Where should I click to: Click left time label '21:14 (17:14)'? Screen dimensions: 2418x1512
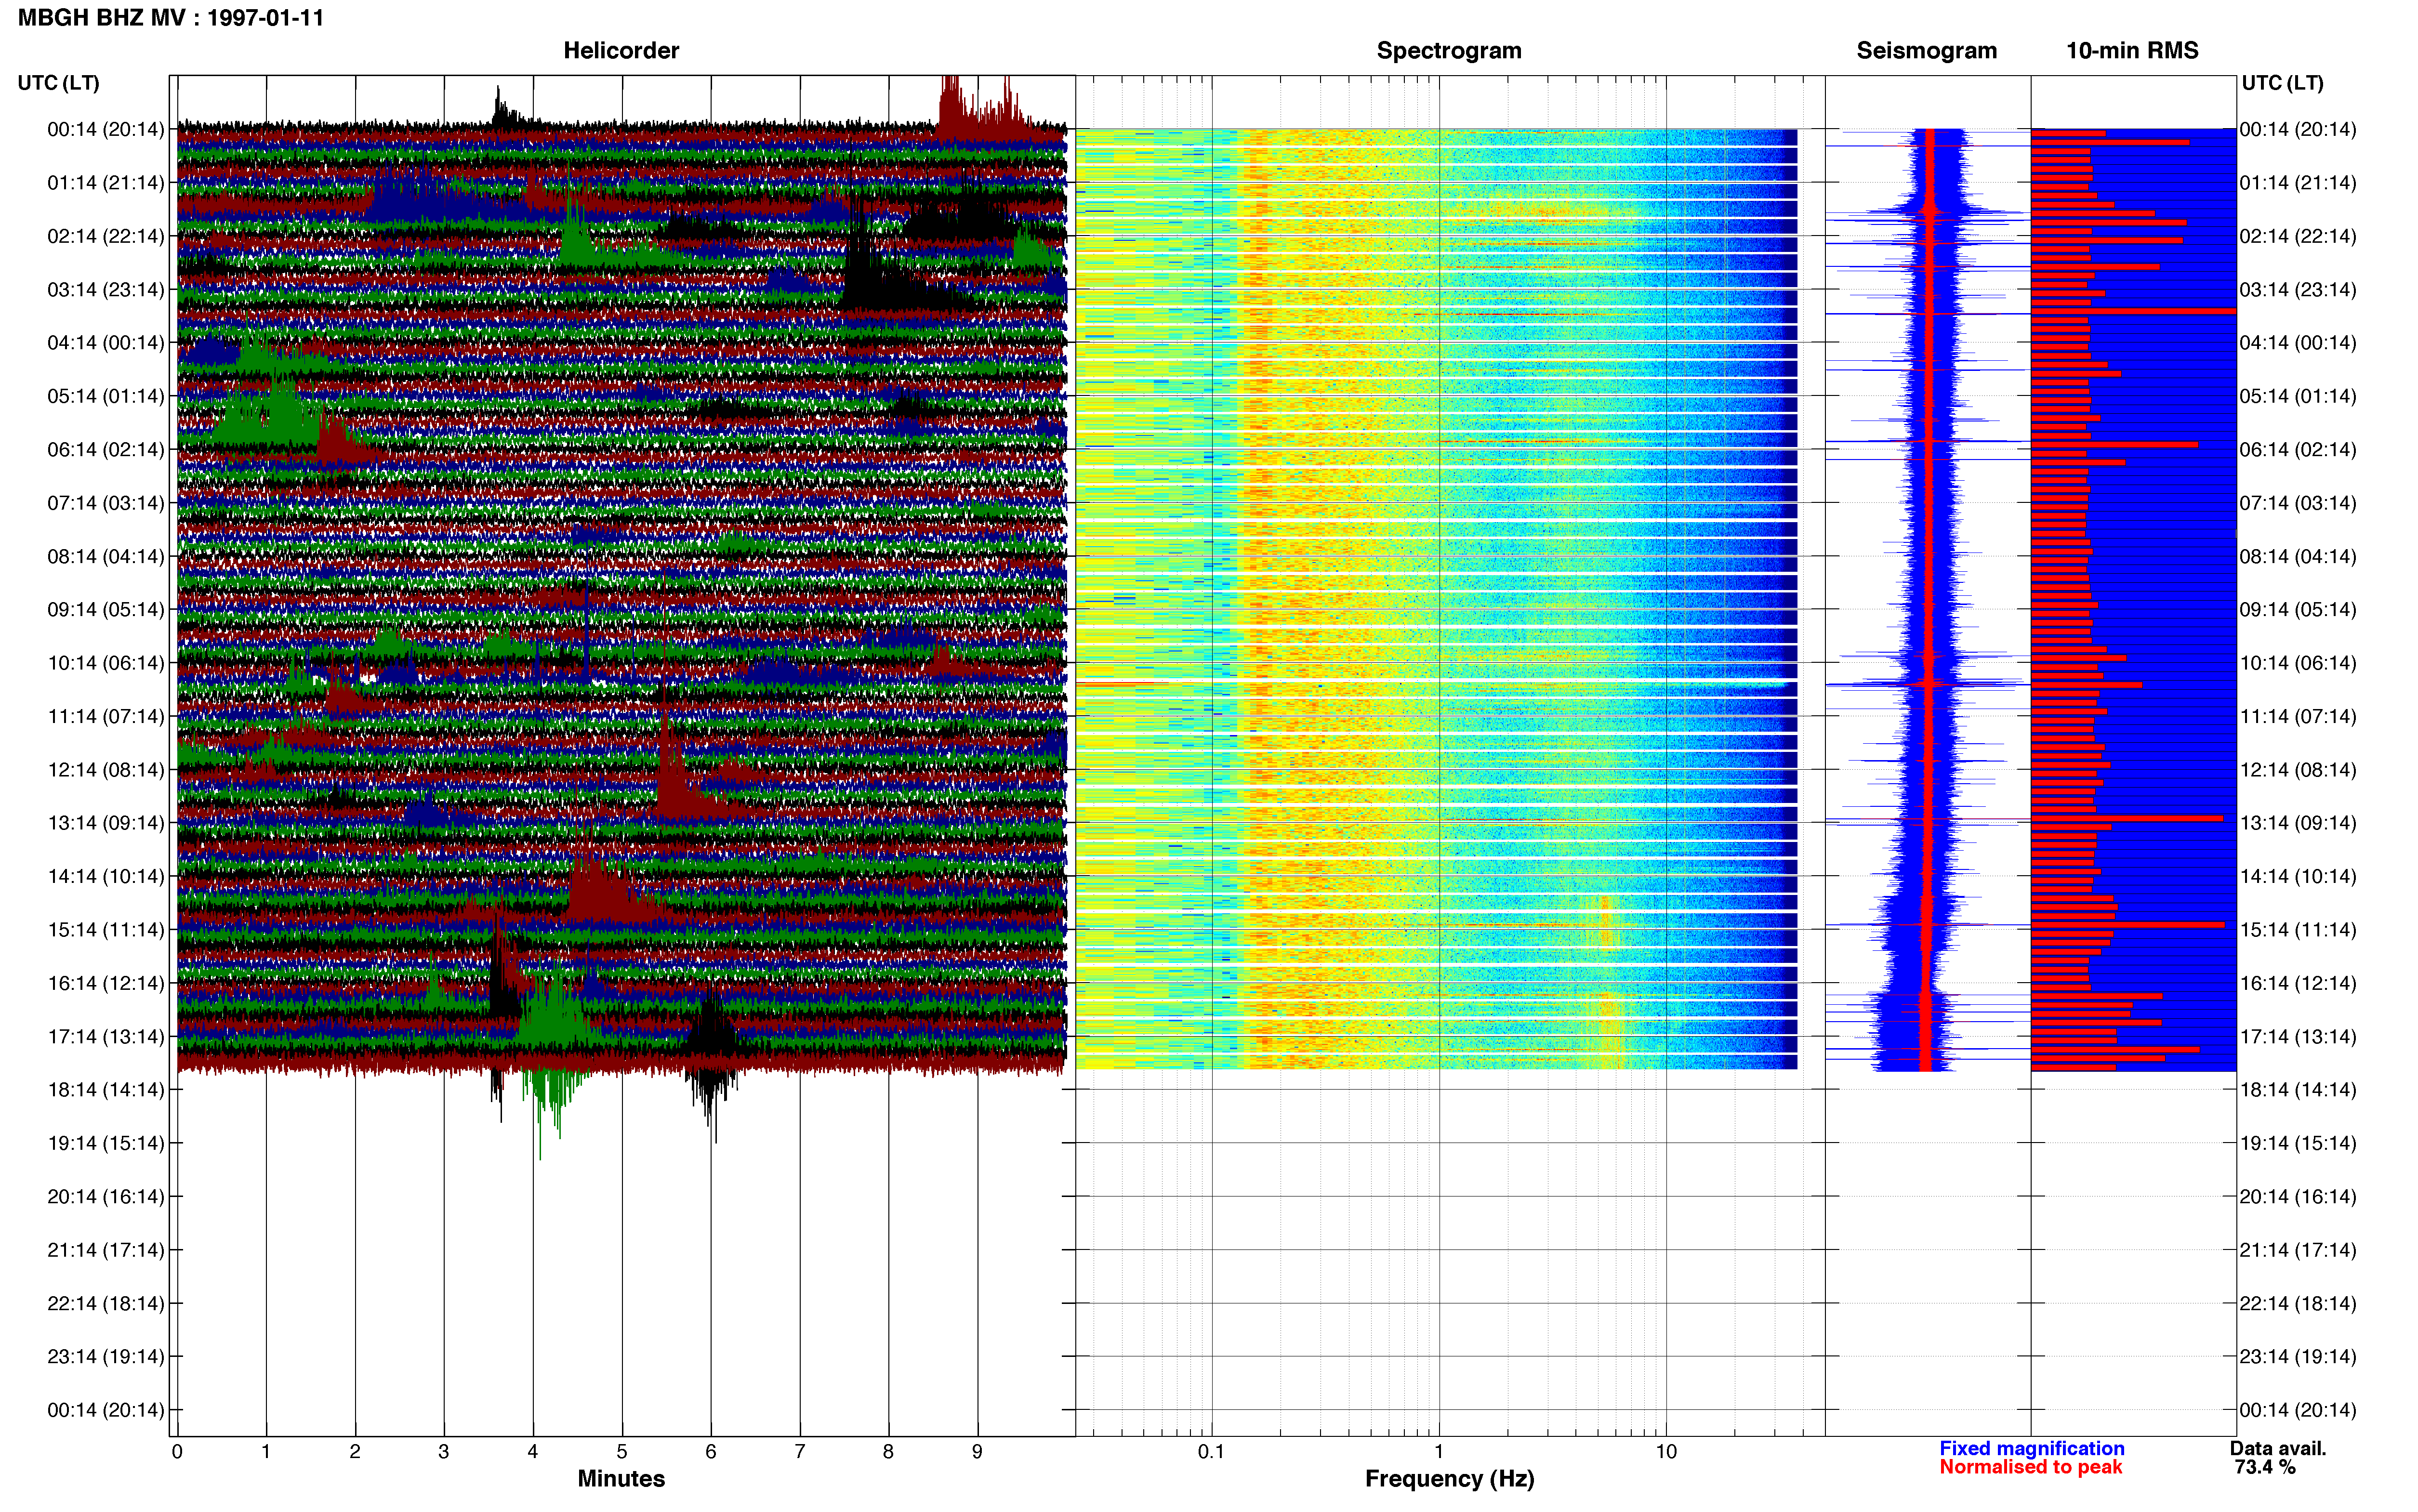[x=105, y=1250]
